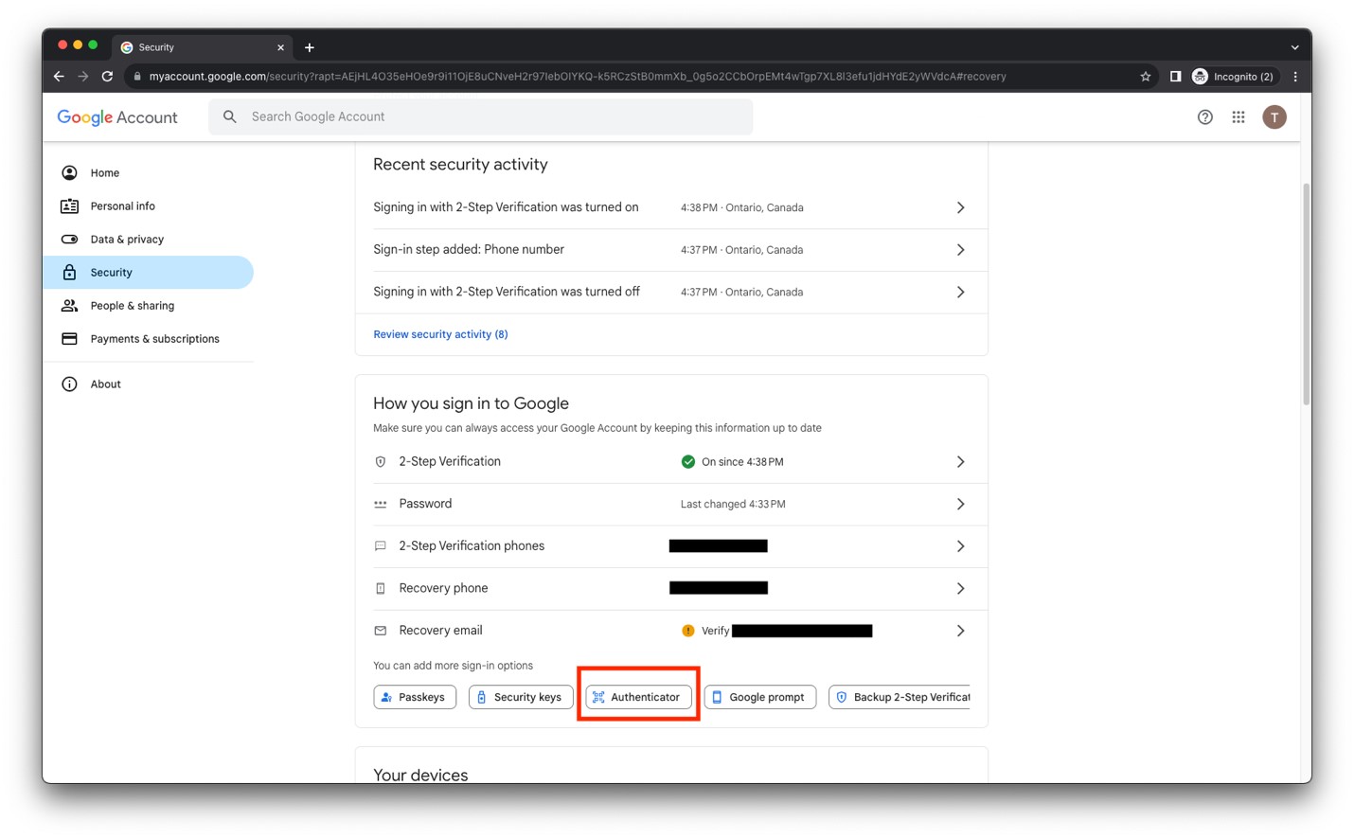Click the address bar URL
1354x839 pixels.
(577, 77)
